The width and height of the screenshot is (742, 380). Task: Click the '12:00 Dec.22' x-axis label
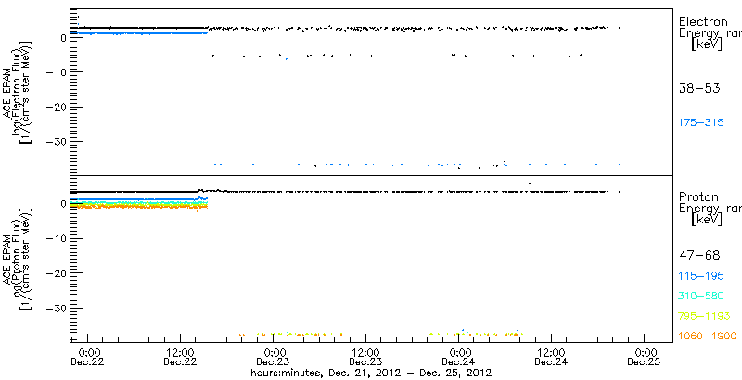coord(181,358)
